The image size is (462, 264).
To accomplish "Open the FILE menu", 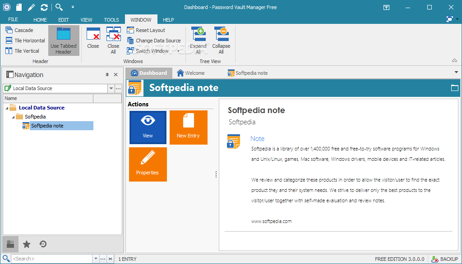I will tap(13, 19).
